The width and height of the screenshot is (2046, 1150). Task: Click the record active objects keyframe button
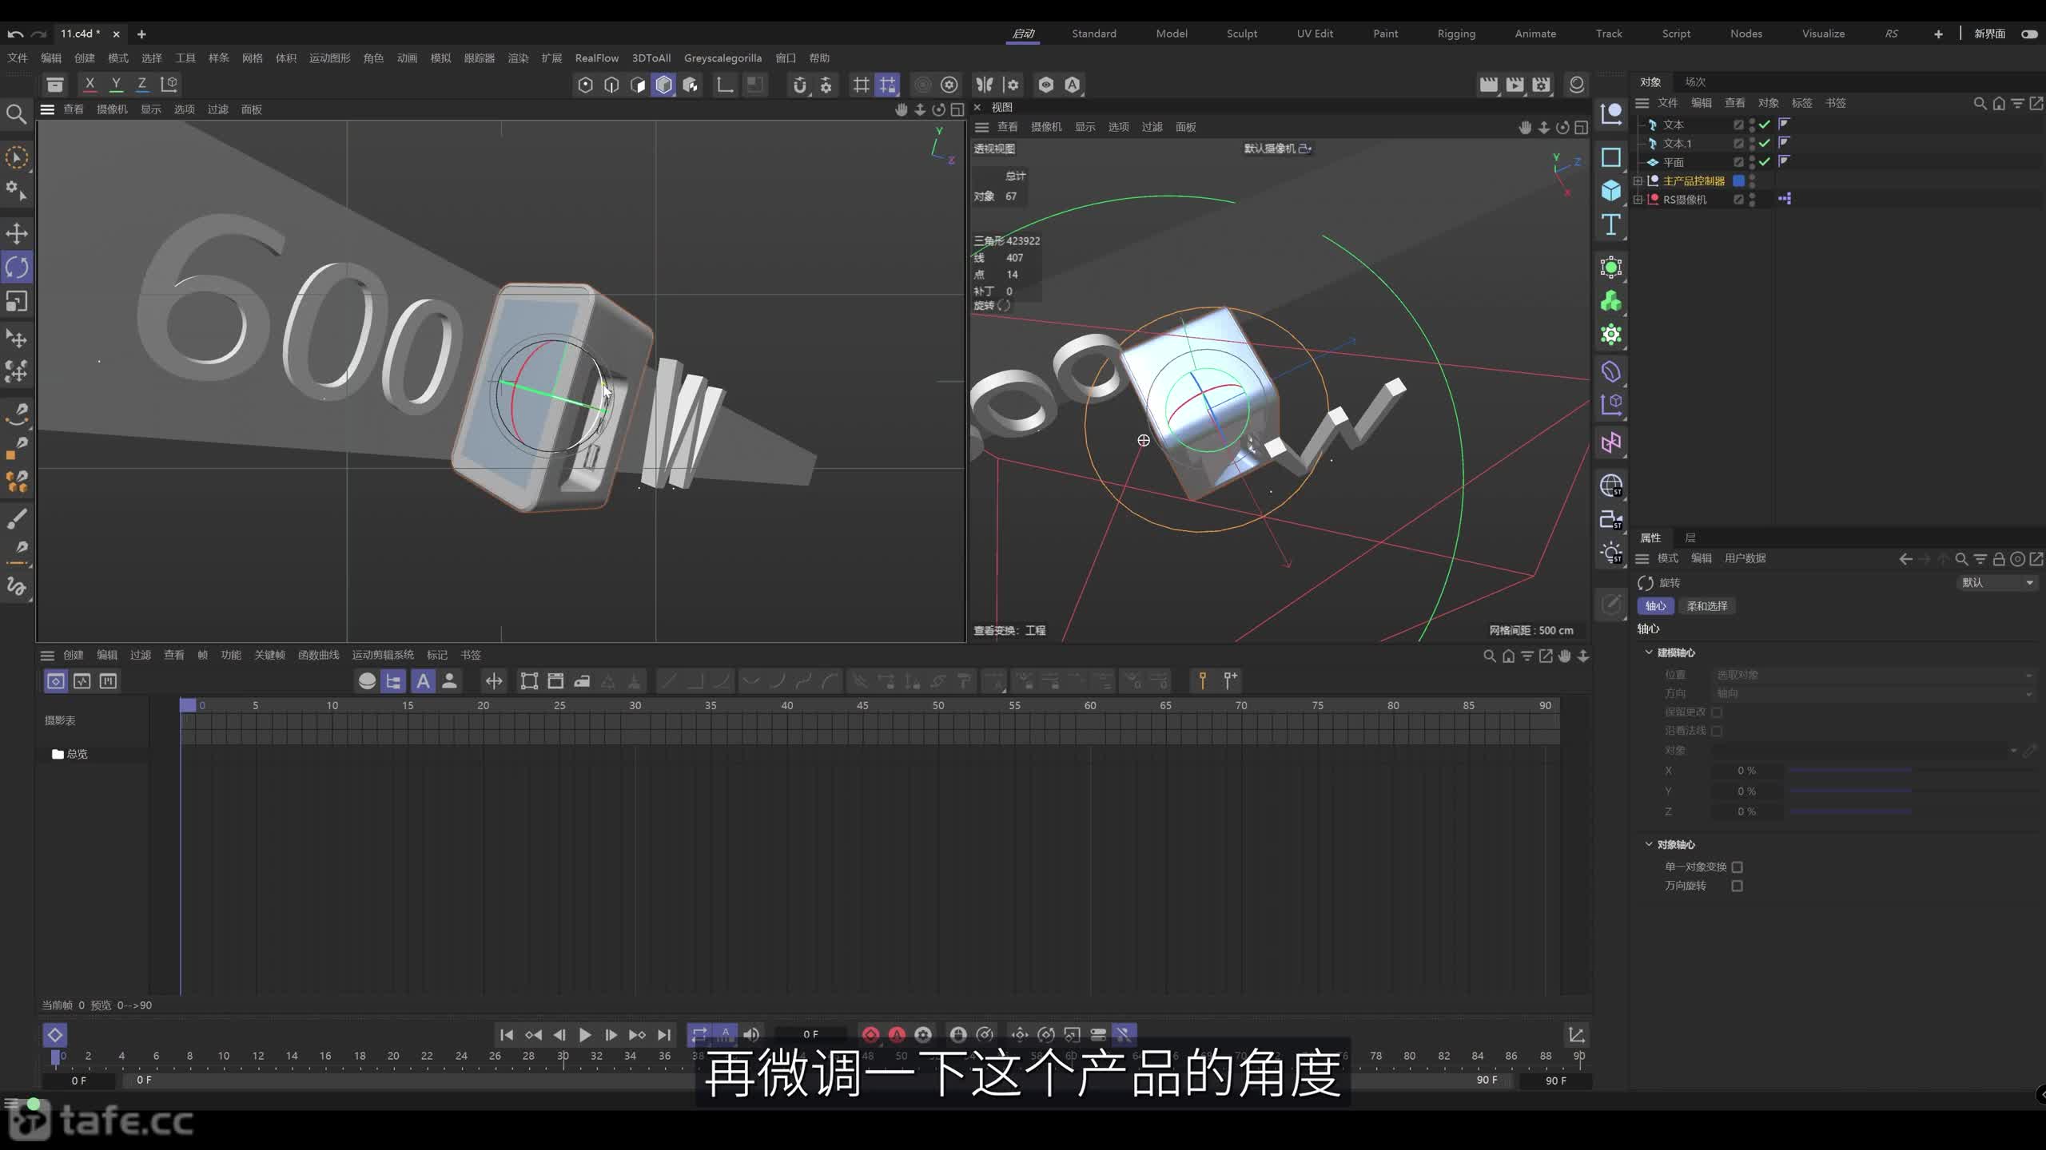(870, 1035)
